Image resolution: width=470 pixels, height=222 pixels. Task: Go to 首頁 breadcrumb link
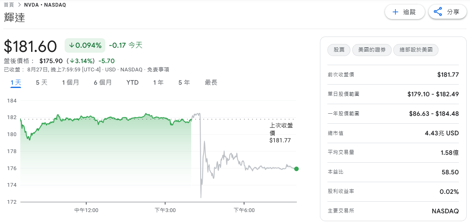pos(8,5)
